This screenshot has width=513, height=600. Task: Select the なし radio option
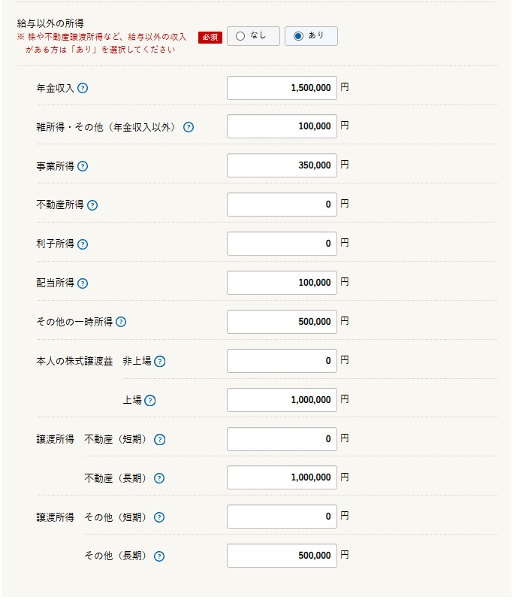pos(253,36)
